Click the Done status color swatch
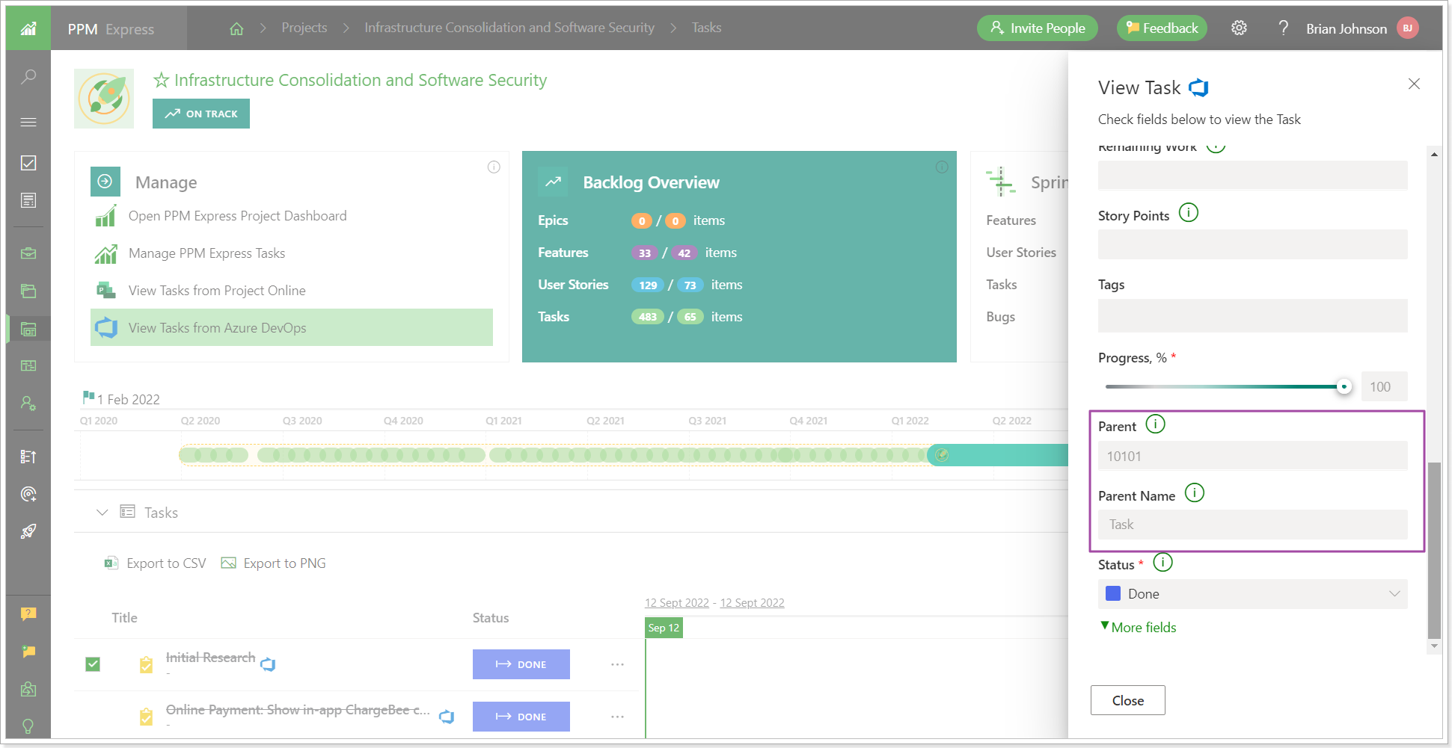The image size is (1452, 748). click(1113, 593)
